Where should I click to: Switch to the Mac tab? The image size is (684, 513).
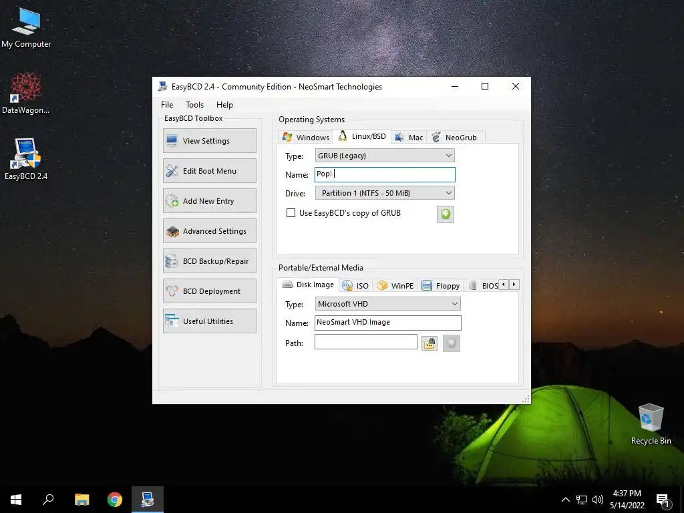tap(409, 138)
